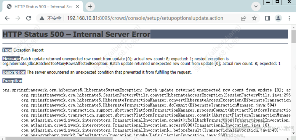Click the server encountered unexpected condition text
This screenshot has width=296, height=140.
[x=109, y=72]
